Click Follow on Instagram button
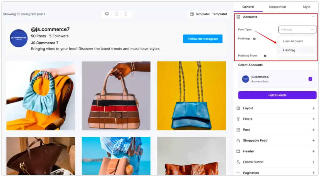The image size is (320, 177). coord(202,39)
